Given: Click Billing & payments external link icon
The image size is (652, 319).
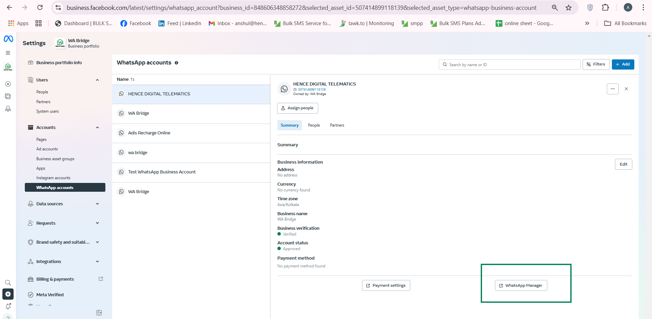Looking at the screenshot, I should [101, 279].
